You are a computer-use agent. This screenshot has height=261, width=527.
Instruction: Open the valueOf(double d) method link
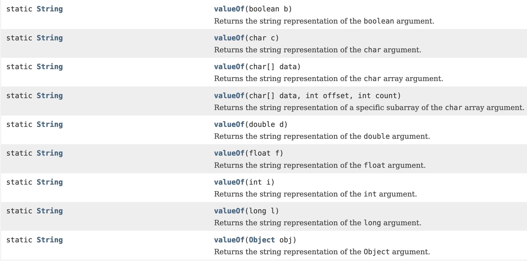(229, 125)
